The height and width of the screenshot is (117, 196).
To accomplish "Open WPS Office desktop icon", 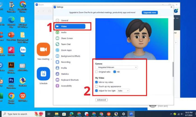I will [x=23, y=96].
